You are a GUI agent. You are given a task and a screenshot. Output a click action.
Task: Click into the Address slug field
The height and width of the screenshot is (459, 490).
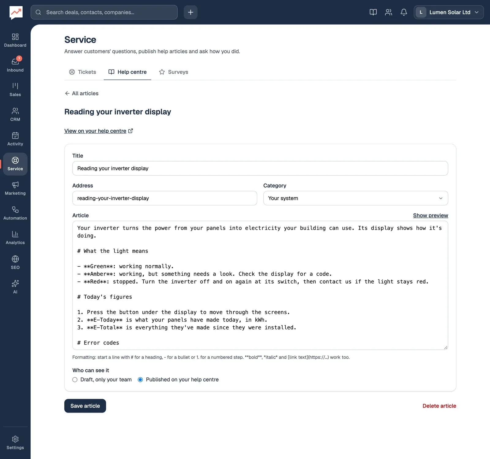pyautogui.click(x=164, y=198)
